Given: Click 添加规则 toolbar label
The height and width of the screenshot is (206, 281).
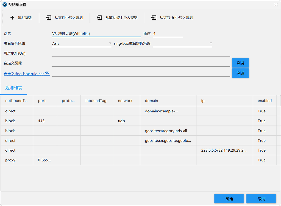Looking at the screenshot, I should [25, 18].
